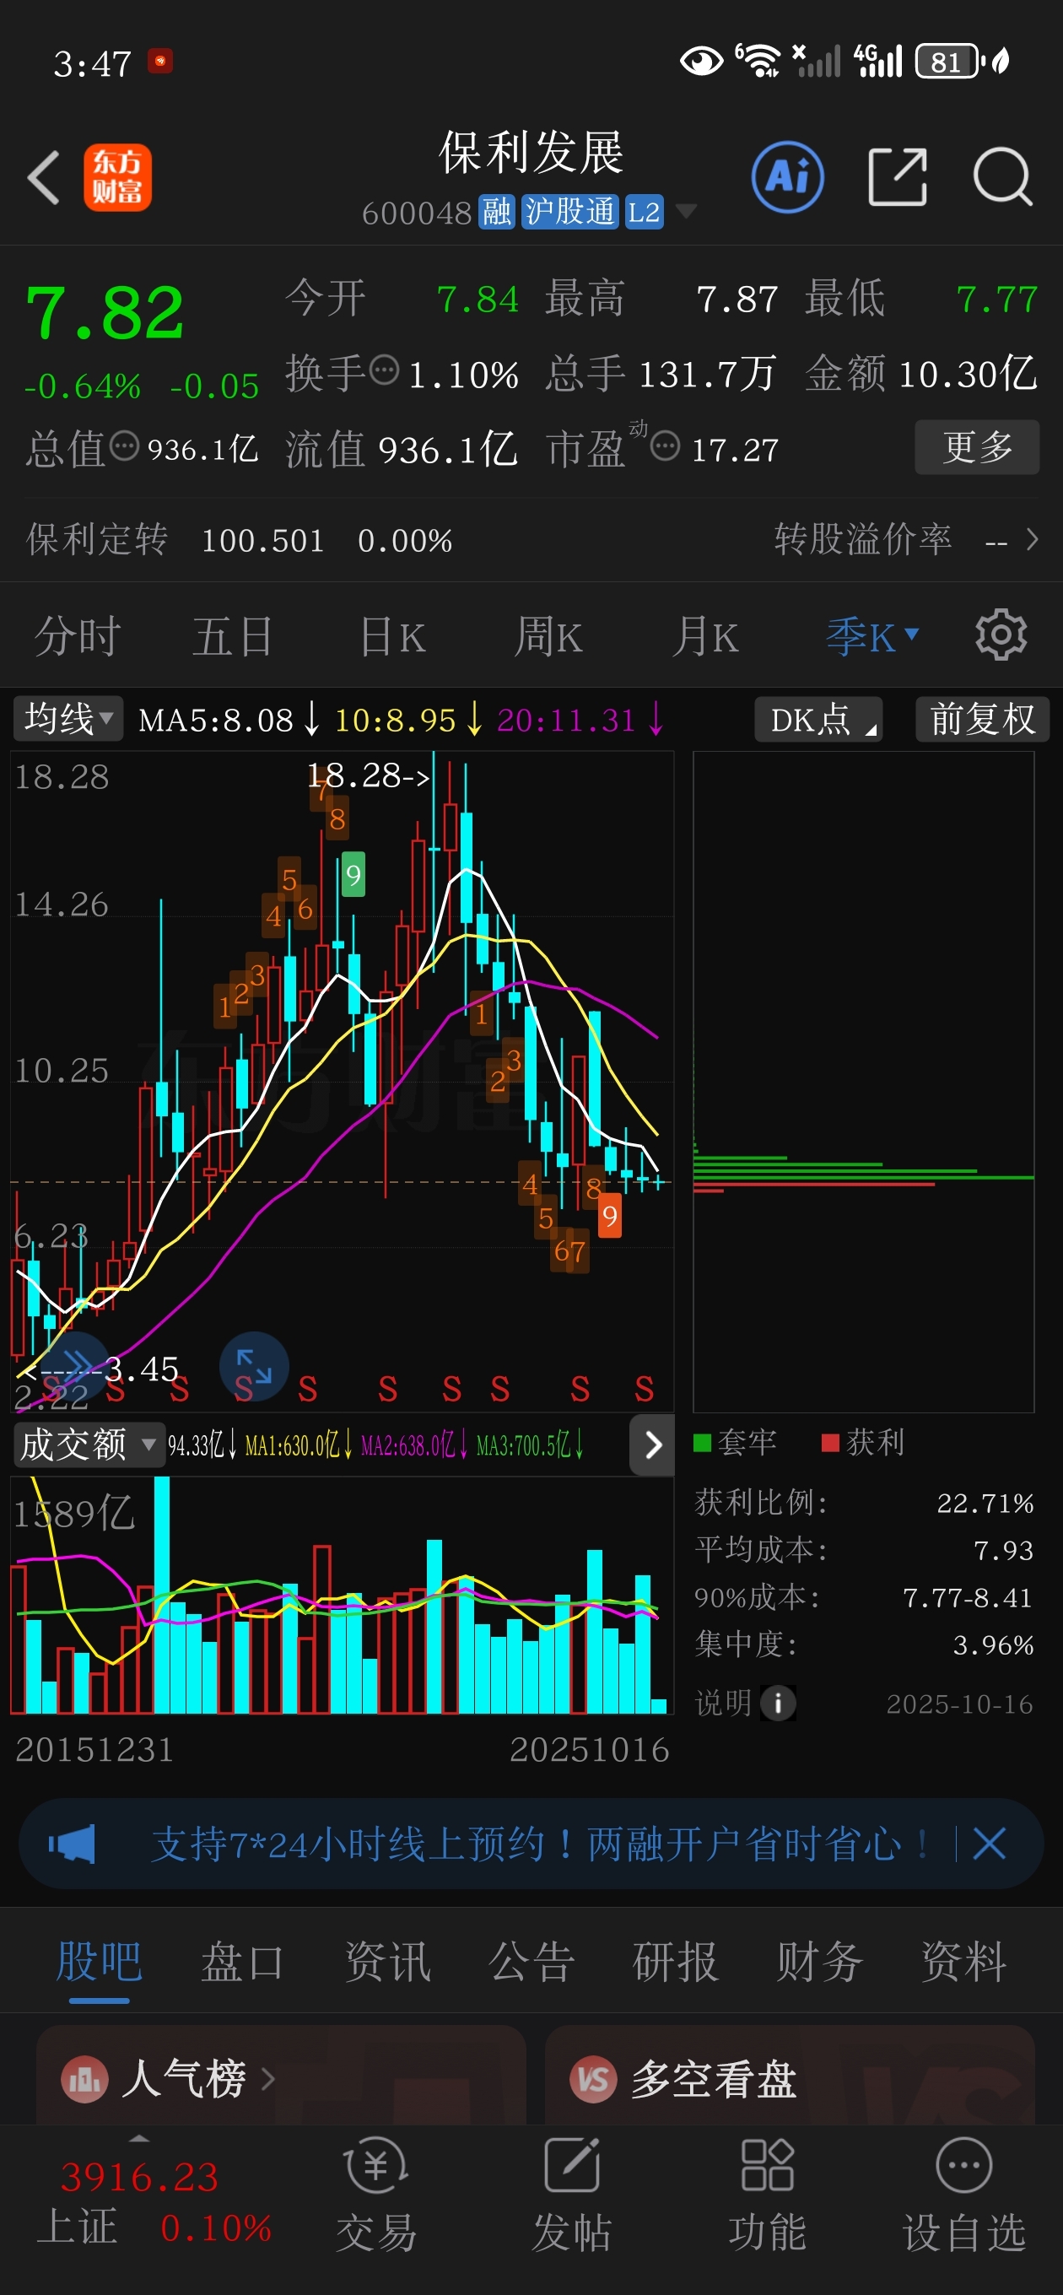Viewport: 1063px width, 2295px height.
Task: Tap the 人气榜 ranking icon
Action: 84,2078
